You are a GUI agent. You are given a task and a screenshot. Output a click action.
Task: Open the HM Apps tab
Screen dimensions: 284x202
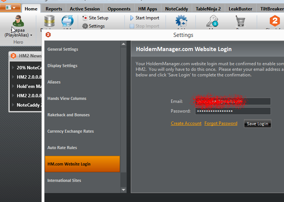click(x=148, y=9)
